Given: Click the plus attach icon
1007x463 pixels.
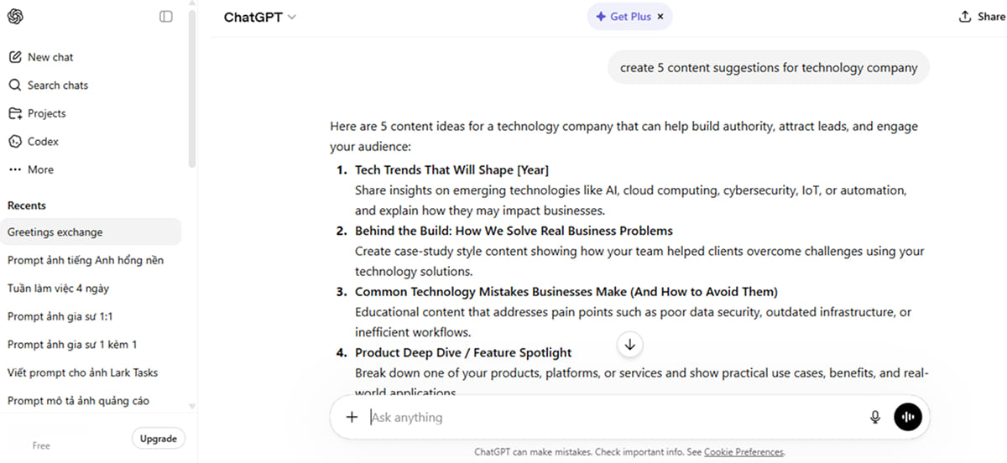Looking at the screenshot, I should (352, 417).
